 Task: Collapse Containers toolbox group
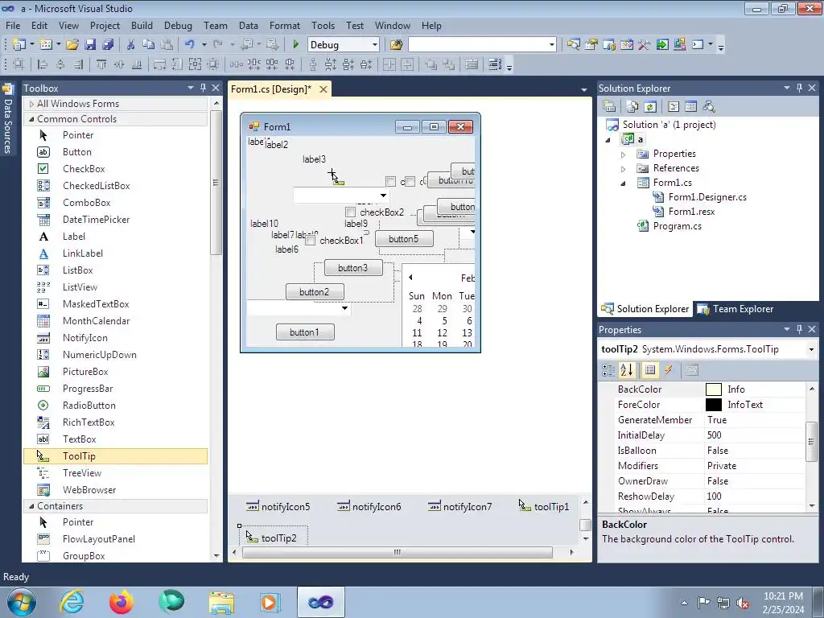click(x=31, y=506)
